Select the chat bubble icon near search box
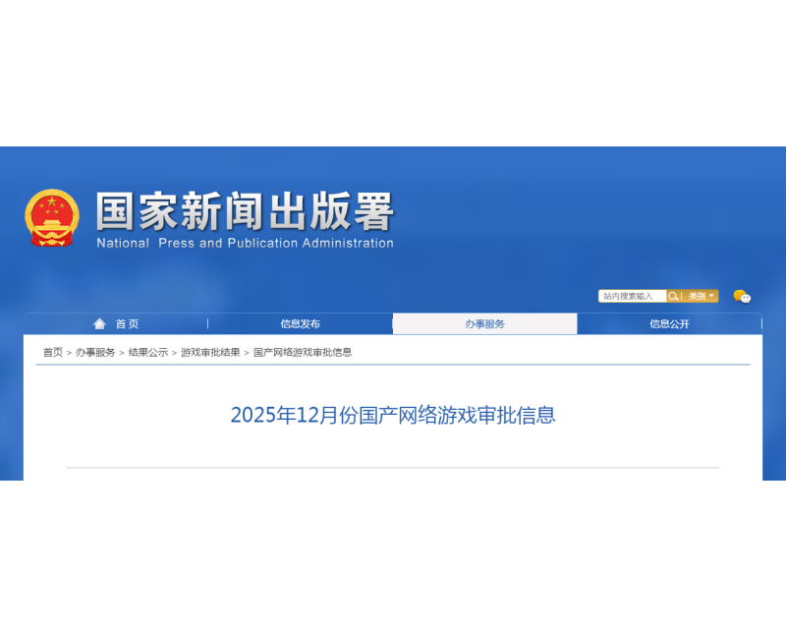 742,296
